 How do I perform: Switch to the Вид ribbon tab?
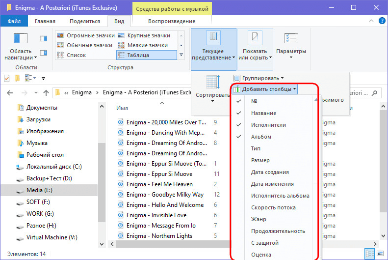pyautogui.click(x=119, y=21)
